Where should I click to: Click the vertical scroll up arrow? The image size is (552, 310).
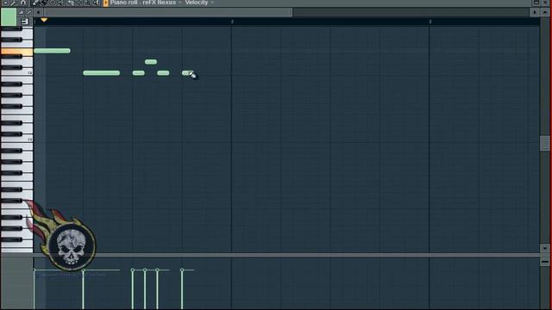[x=545, y=12]
